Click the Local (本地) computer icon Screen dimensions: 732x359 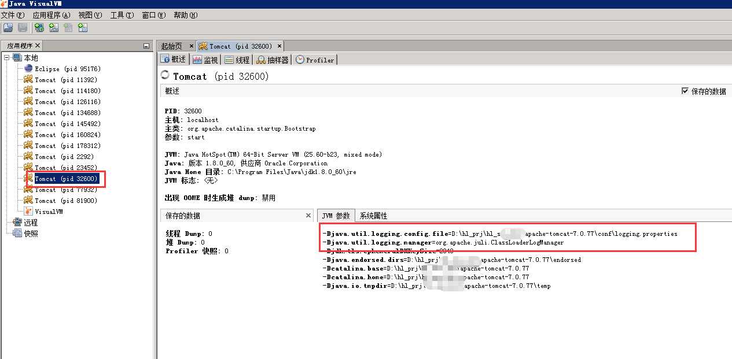17,57
